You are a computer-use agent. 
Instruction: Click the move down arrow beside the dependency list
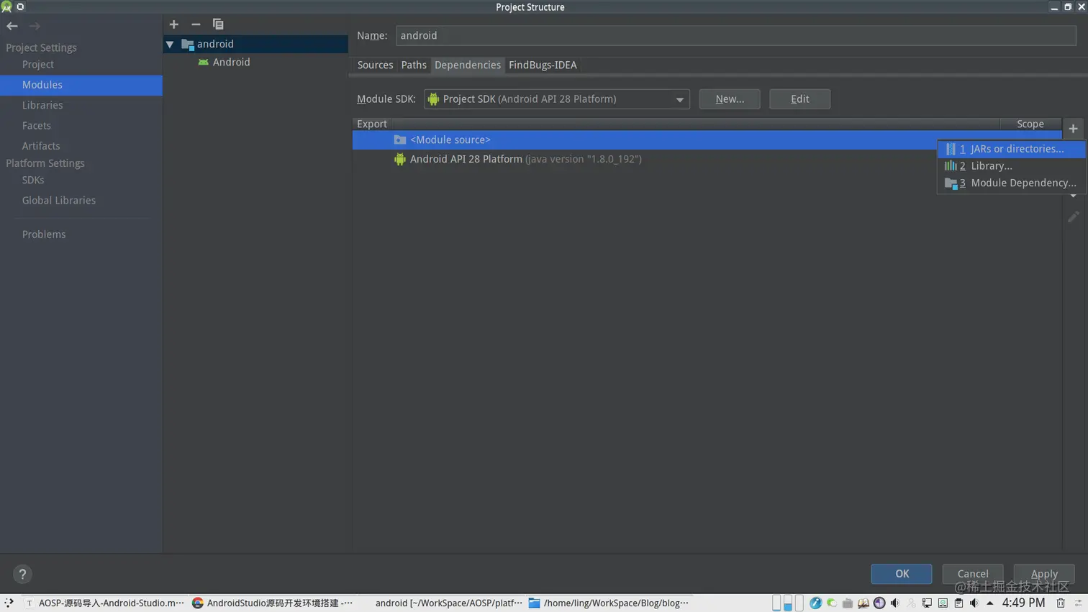(1073, 196)
